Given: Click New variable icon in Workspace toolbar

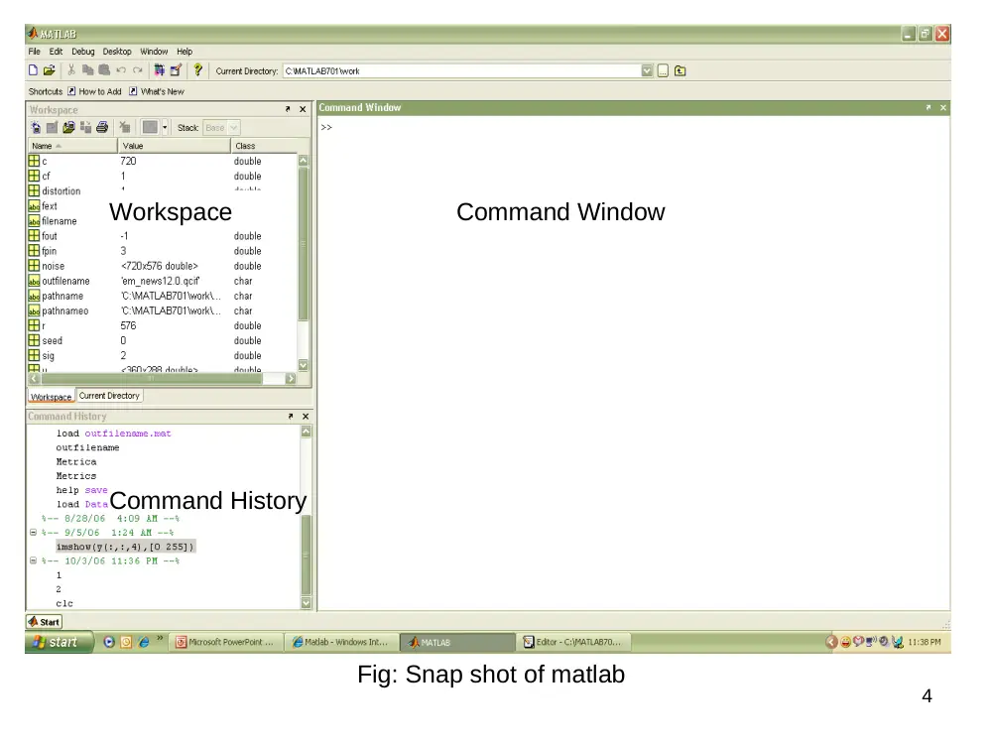Looking at the screenshot, I should (36, 128).
